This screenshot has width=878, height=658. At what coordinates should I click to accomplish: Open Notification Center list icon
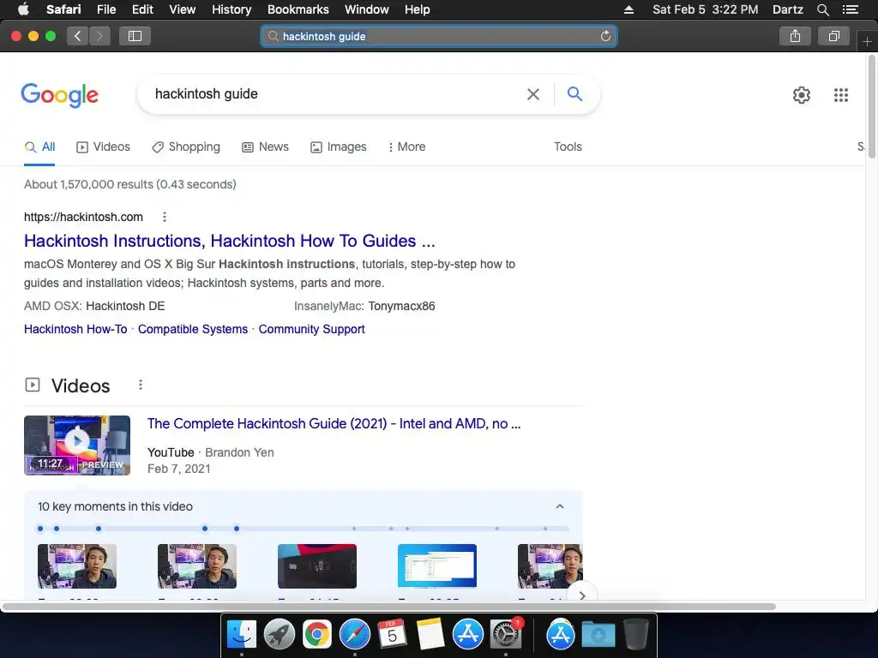tap(851, 9)
